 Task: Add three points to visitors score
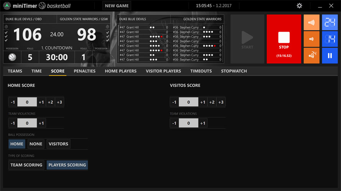pyautogui.click(x=221, y=102)
